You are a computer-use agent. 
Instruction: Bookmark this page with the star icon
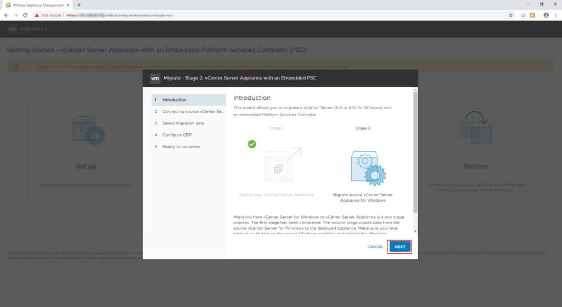(x=511, y=15)
